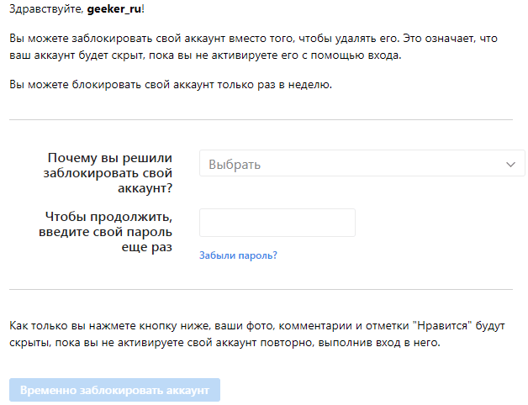Screen dimensions: 528x405
Task: Open the Забыли пароль? link
Action: point(238,255)
